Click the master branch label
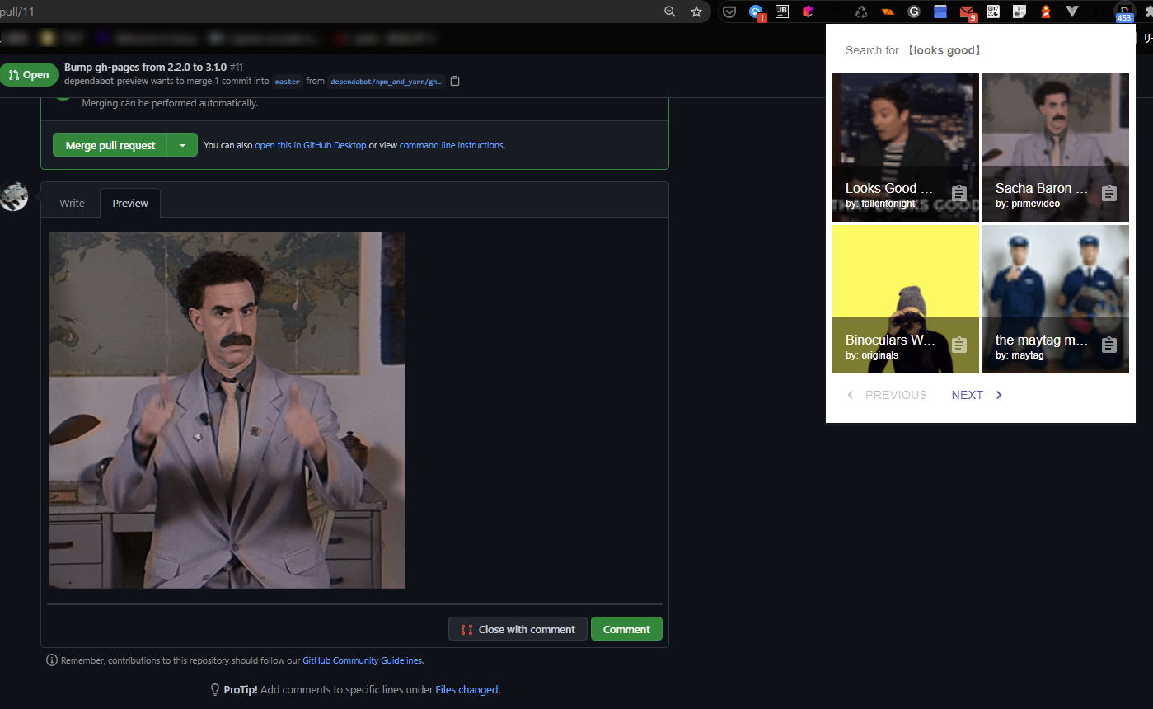Screen dimensions: 1153x709 tap(288, 82)
